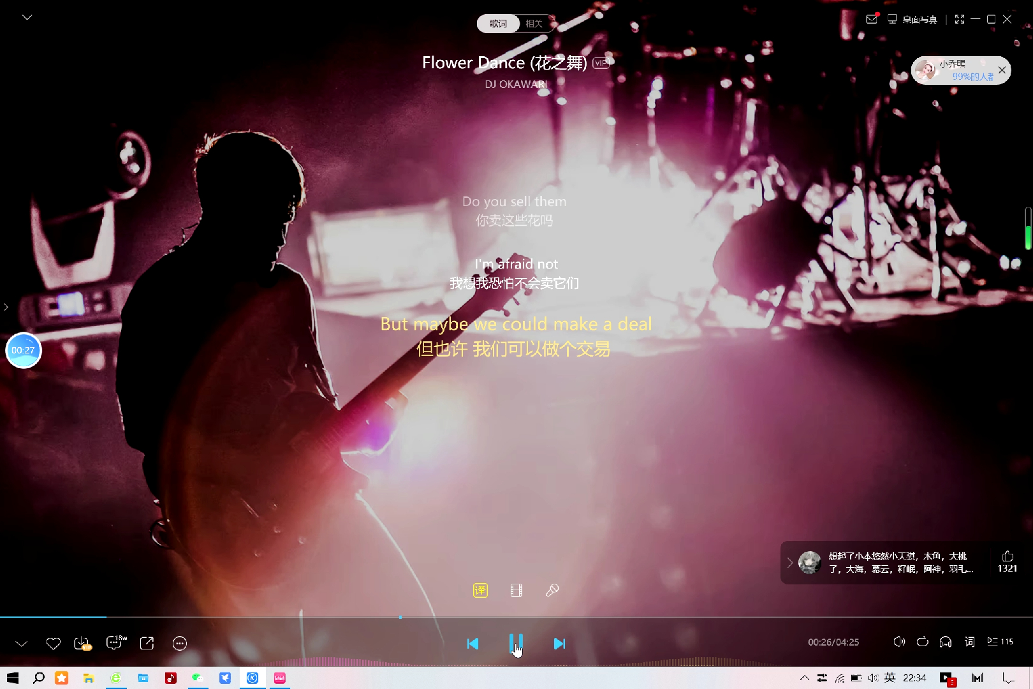Open the Windows Start menu
Screen dimensions: 1033x689
13,678
